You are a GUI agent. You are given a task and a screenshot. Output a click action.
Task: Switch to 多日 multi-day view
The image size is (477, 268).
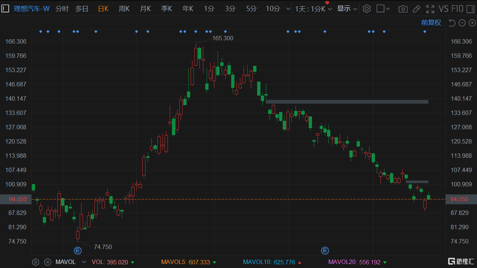(x=82, y=9)
